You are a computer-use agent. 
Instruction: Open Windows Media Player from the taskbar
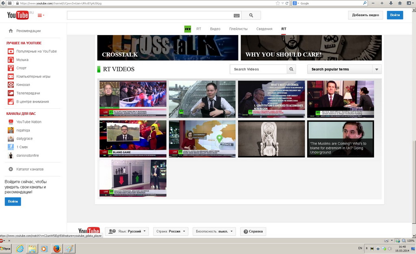coord(44,249)
